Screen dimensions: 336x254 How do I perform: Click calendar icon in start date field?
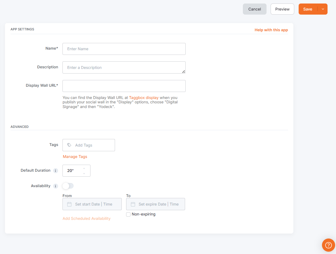tap(69, 204)
